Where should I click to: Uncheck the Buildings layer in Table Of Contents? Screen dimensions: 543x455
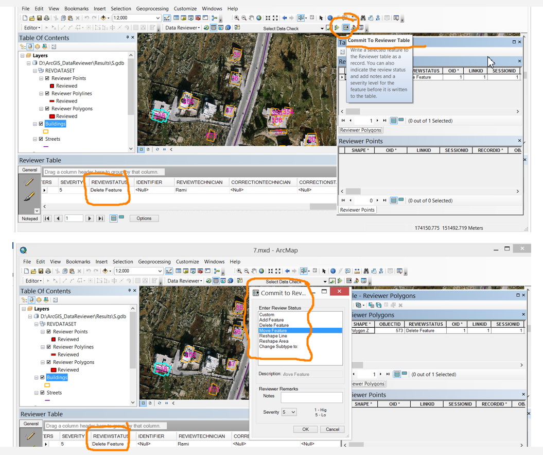(41, 124)
